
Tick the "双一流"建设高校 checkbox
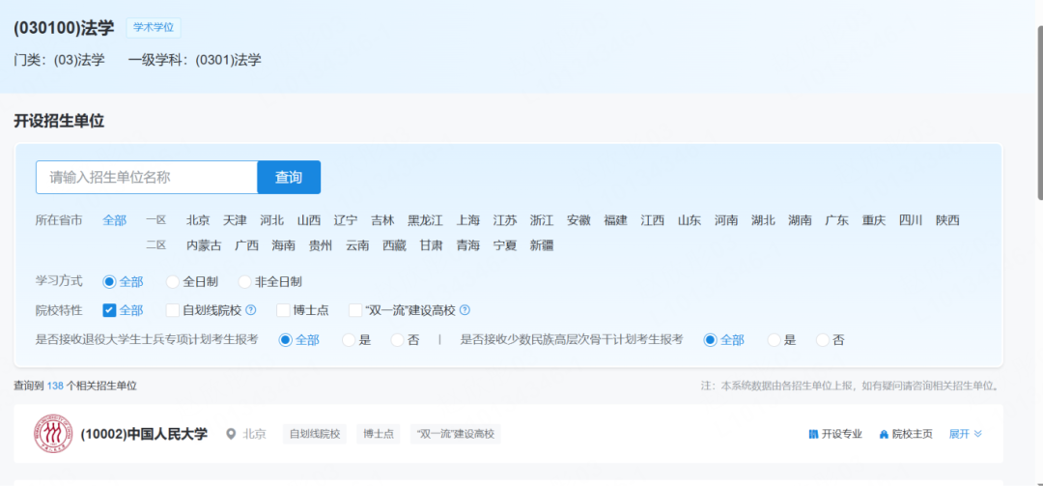355,310
